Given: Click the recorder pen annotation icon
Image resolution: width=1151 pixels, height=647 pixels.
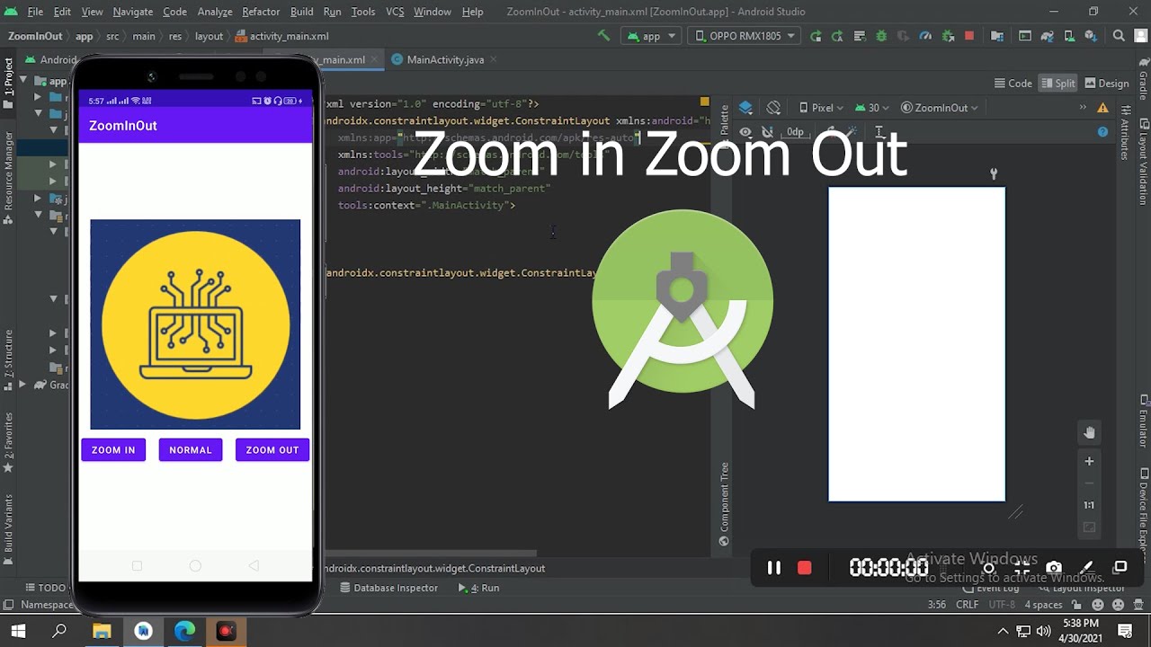Looking at the screenshot, I should pyautogui.click(x=1087, y=568).
